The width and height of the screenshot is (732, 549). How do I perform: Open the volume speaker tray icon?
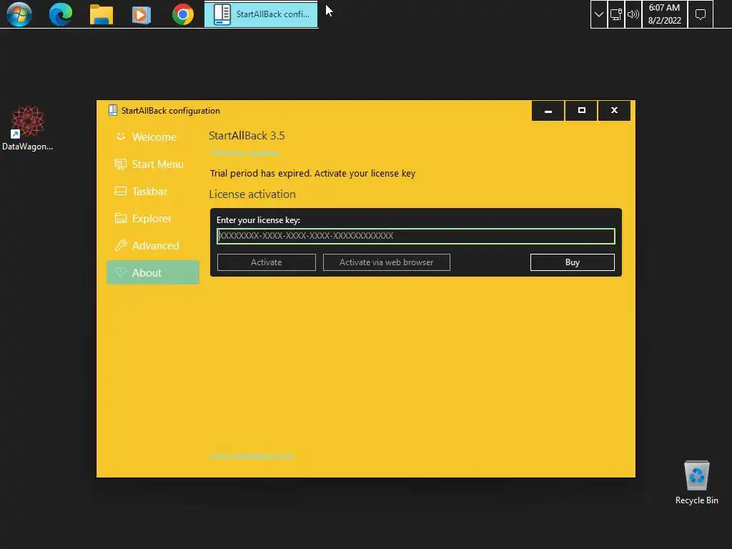[633, 14]
